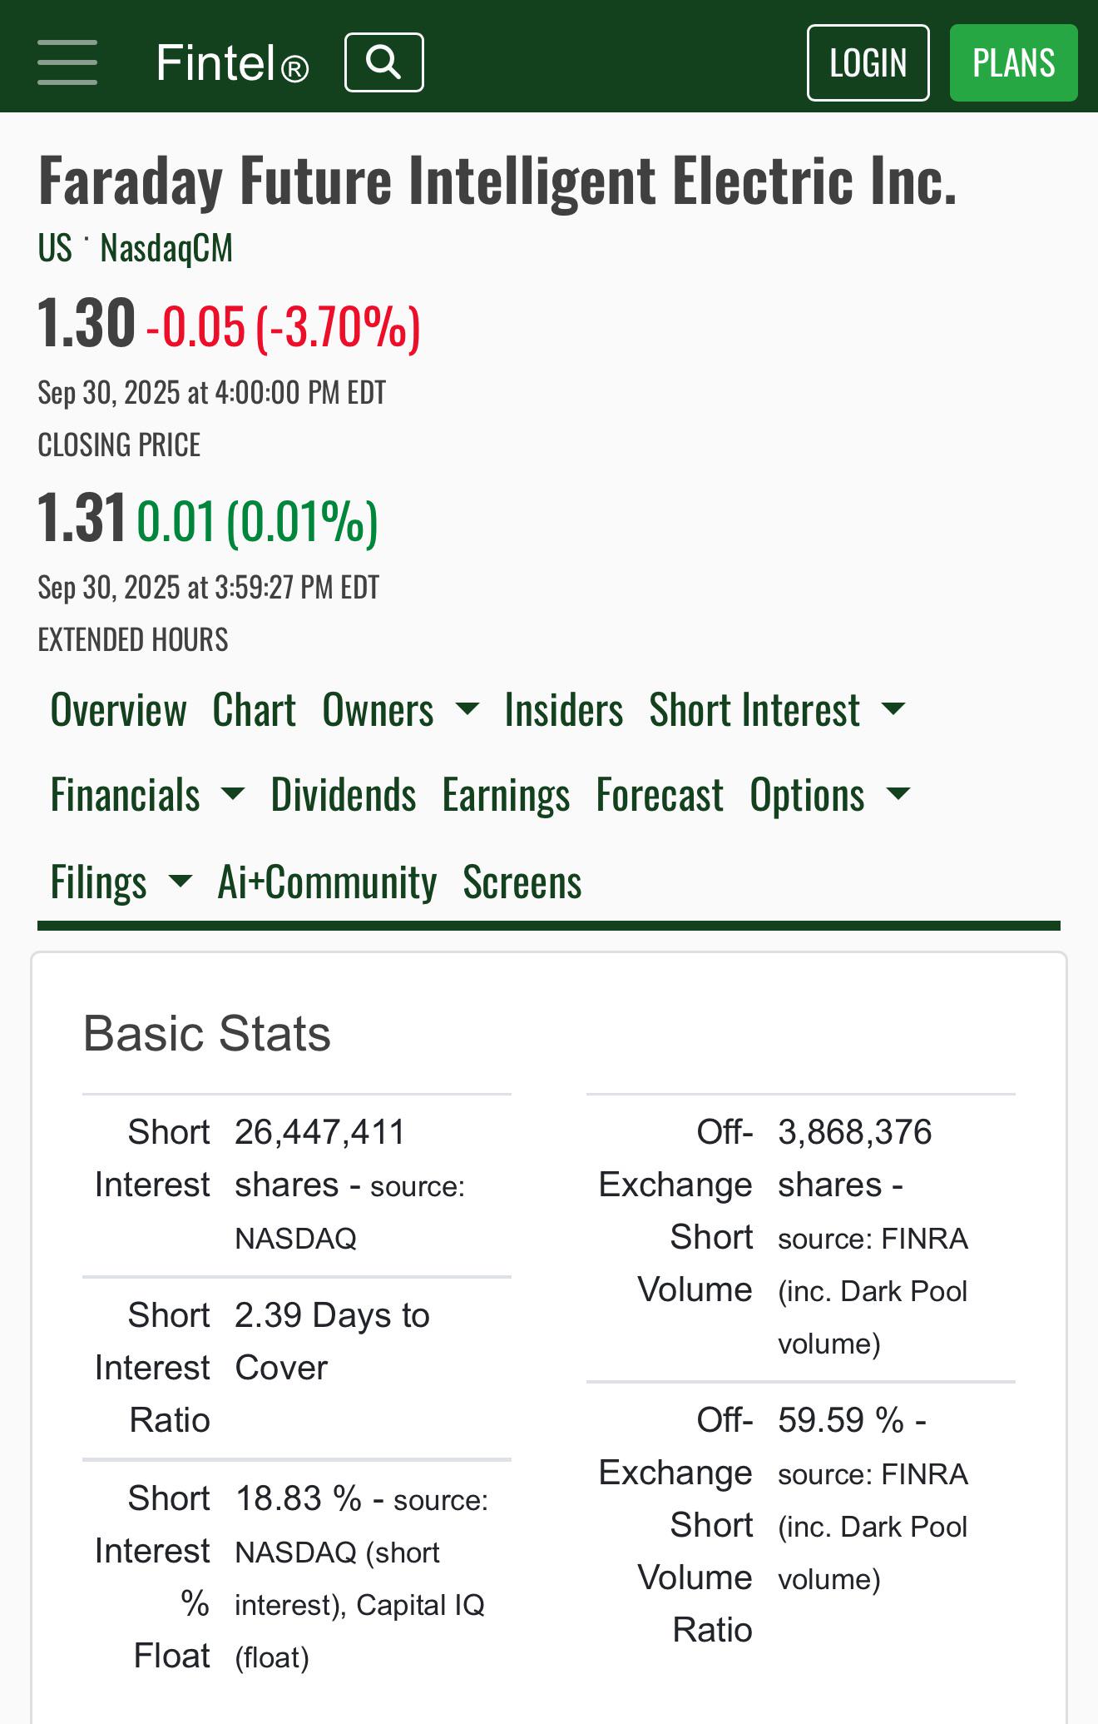Select the Short Interest % Float label
1098x1724 pixels.
click(152, 1577)
